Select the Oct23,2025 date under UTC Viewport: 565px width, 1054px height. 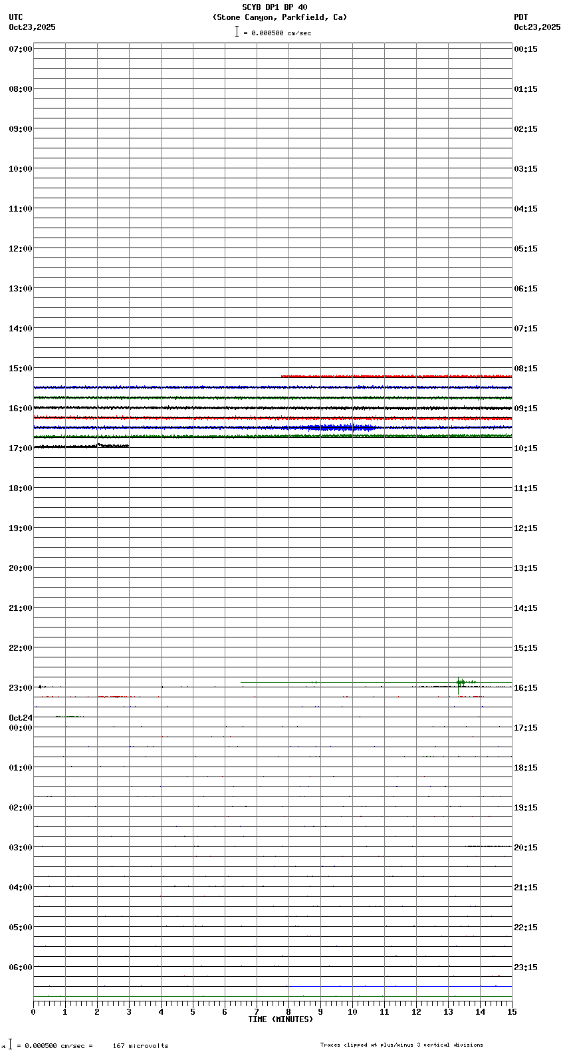click(x=32, y=27)
